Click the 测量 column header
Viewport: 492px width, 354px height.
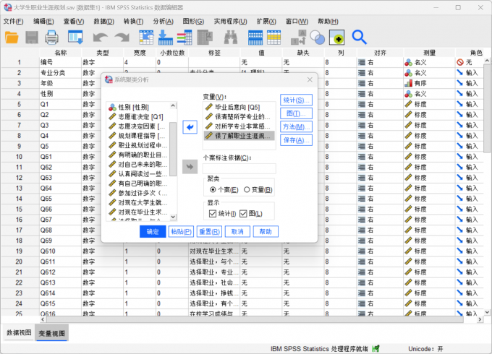coord(429,53)
